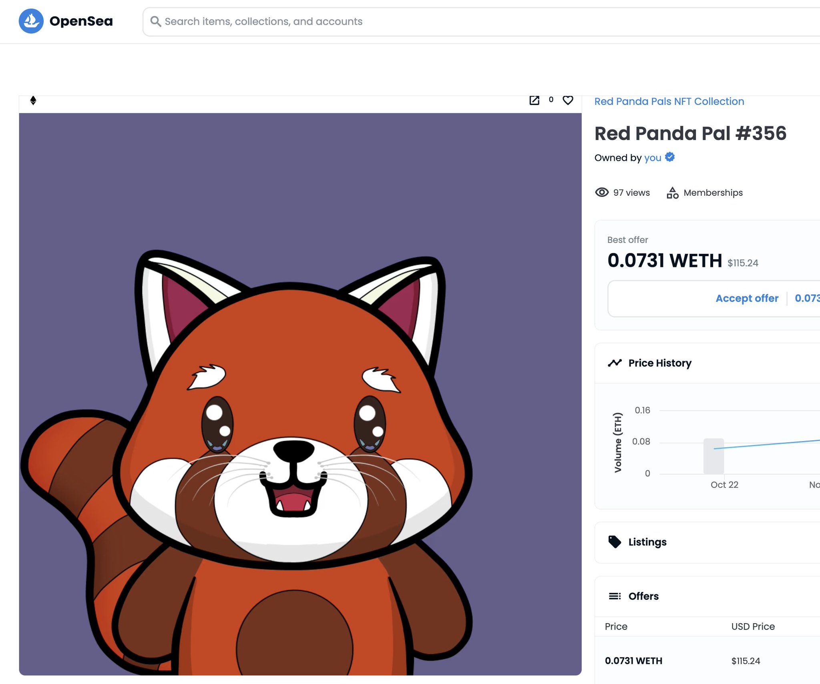
Task: Click the Red Panda Pal artwork image
Action: [300, 394]
